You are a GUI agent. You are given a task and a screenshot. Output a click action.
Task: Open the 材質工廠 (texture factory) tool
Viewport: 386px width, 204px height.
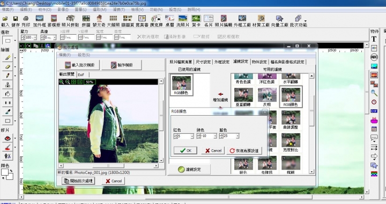click(261, 18)
